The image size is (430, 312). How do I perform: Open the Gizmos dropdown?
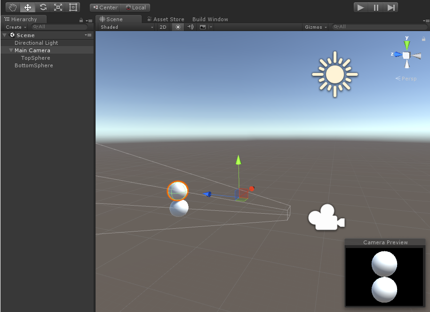click(x=315, y=27)
